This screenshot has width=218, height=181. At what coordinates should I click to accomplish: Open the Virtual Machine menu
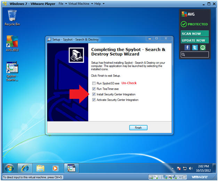click(x=79, y=4)
